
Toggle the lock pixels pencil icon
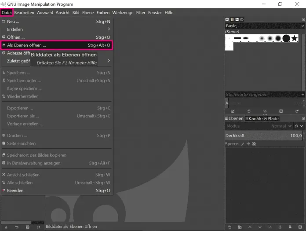pyautogui.click(x=242, y=144)
